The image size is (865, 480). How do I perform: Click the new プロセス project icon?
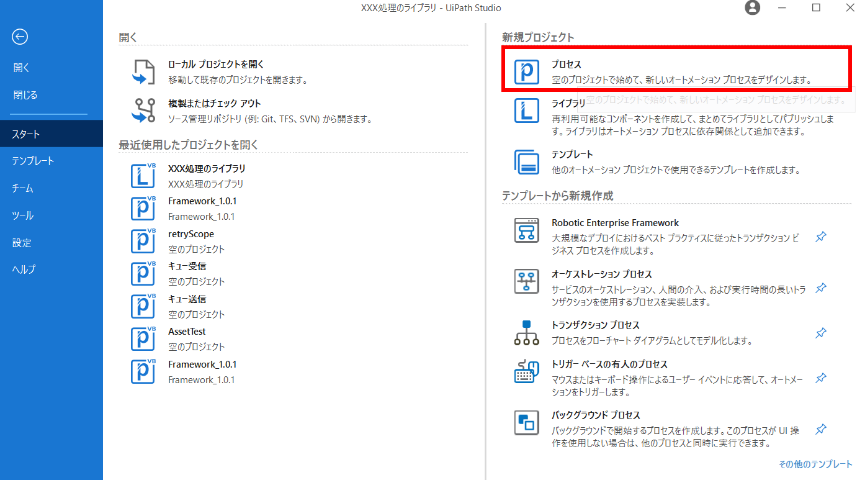[527, 72]
